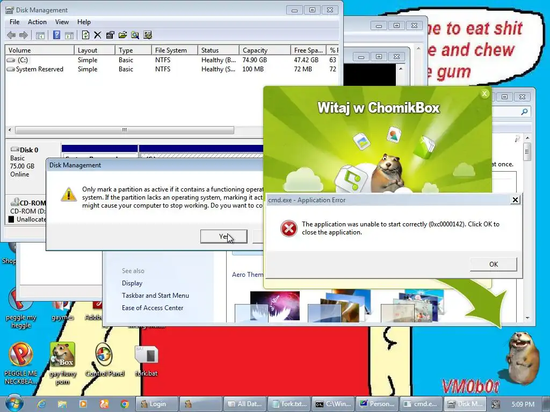Click the 5:09 PM taskbar clock
550x412 pixels.
coord(523,404)
